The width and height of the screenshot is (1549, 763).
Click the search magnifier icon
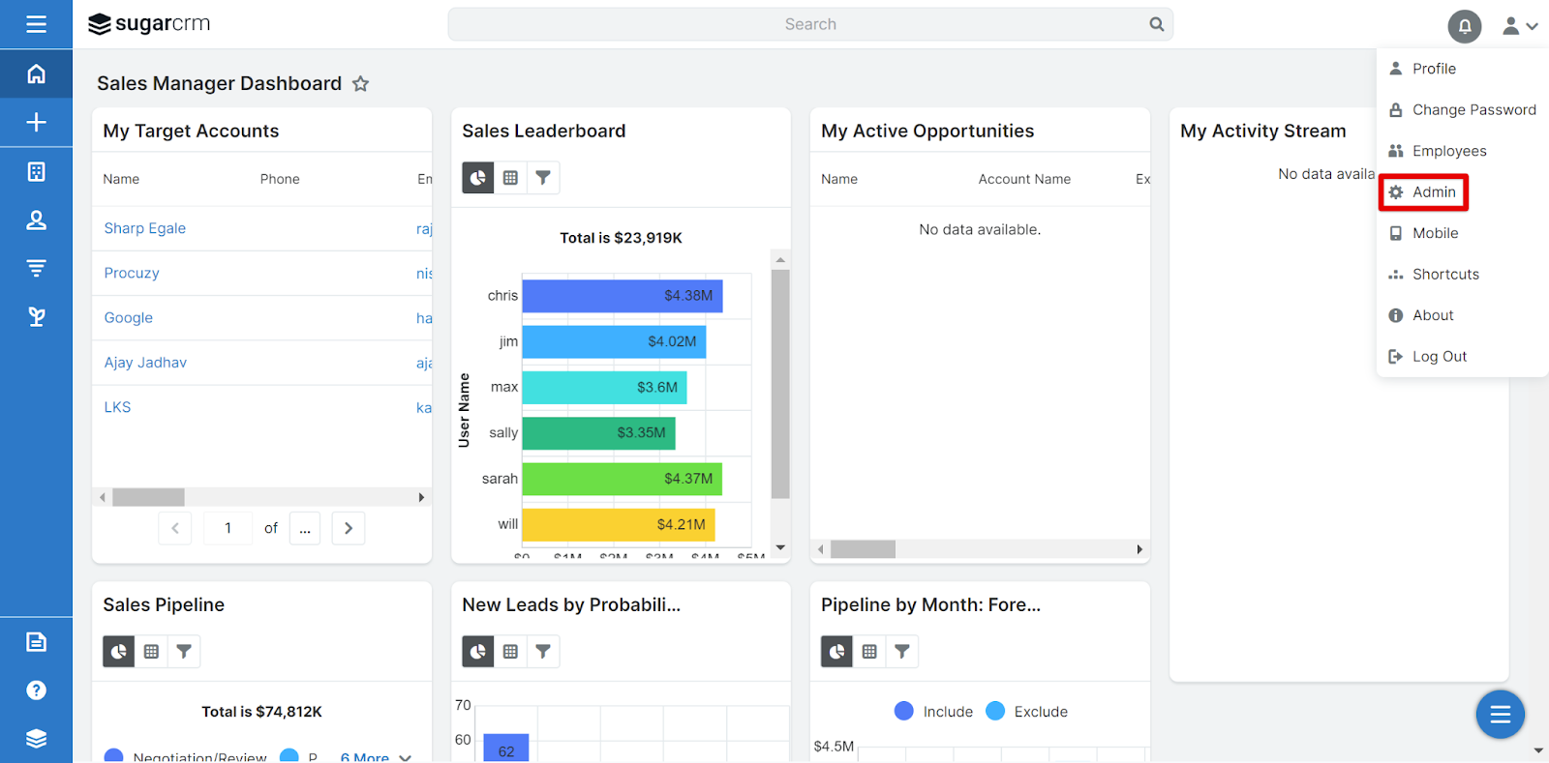(x=1156, y=24)
